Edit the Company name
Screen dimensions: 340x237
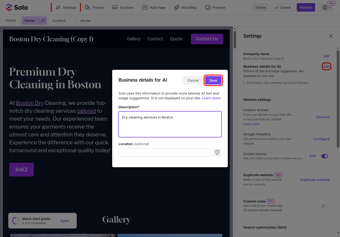coord(327,56)
